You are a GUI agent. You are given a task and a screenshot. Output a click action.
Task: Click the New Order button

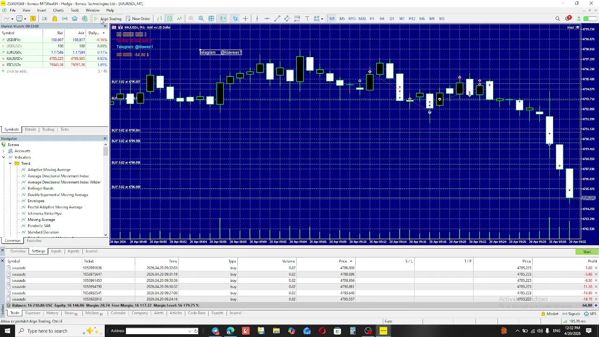[x=138, y=19]
